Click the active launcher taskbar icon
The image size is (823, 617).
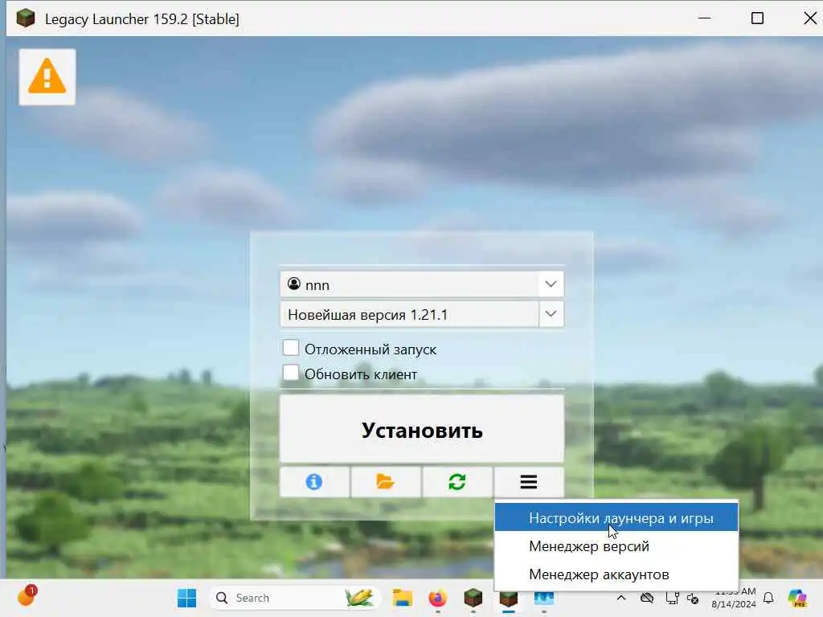click(508, 598)
